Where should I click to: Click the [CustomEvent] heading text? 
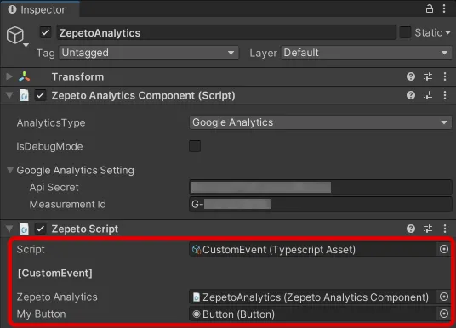[55, 273]
